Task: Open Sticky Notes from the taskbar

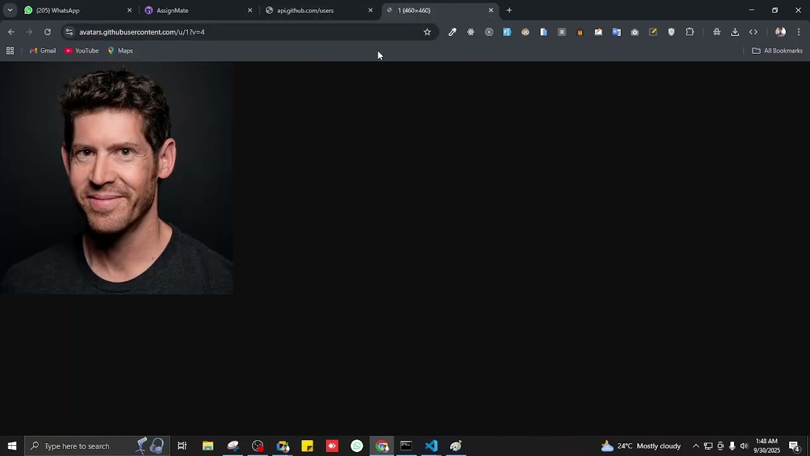Action: coord(308,446)
